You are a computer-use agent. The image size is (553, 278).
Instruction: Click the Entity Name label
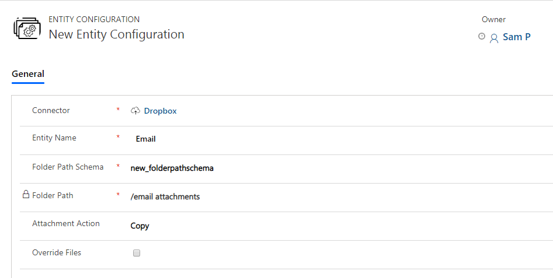coord(54,138)
